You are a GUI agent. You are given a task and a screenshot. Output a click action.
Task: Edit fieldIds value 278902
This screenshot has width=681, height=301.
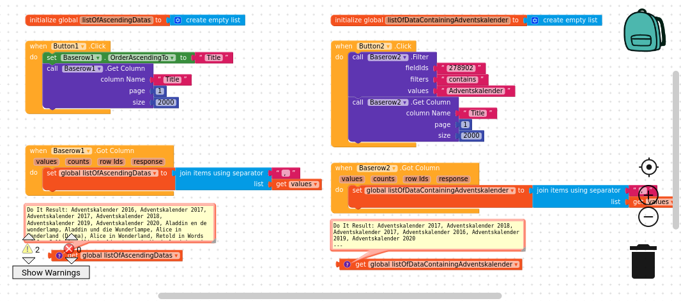[461, 68]
